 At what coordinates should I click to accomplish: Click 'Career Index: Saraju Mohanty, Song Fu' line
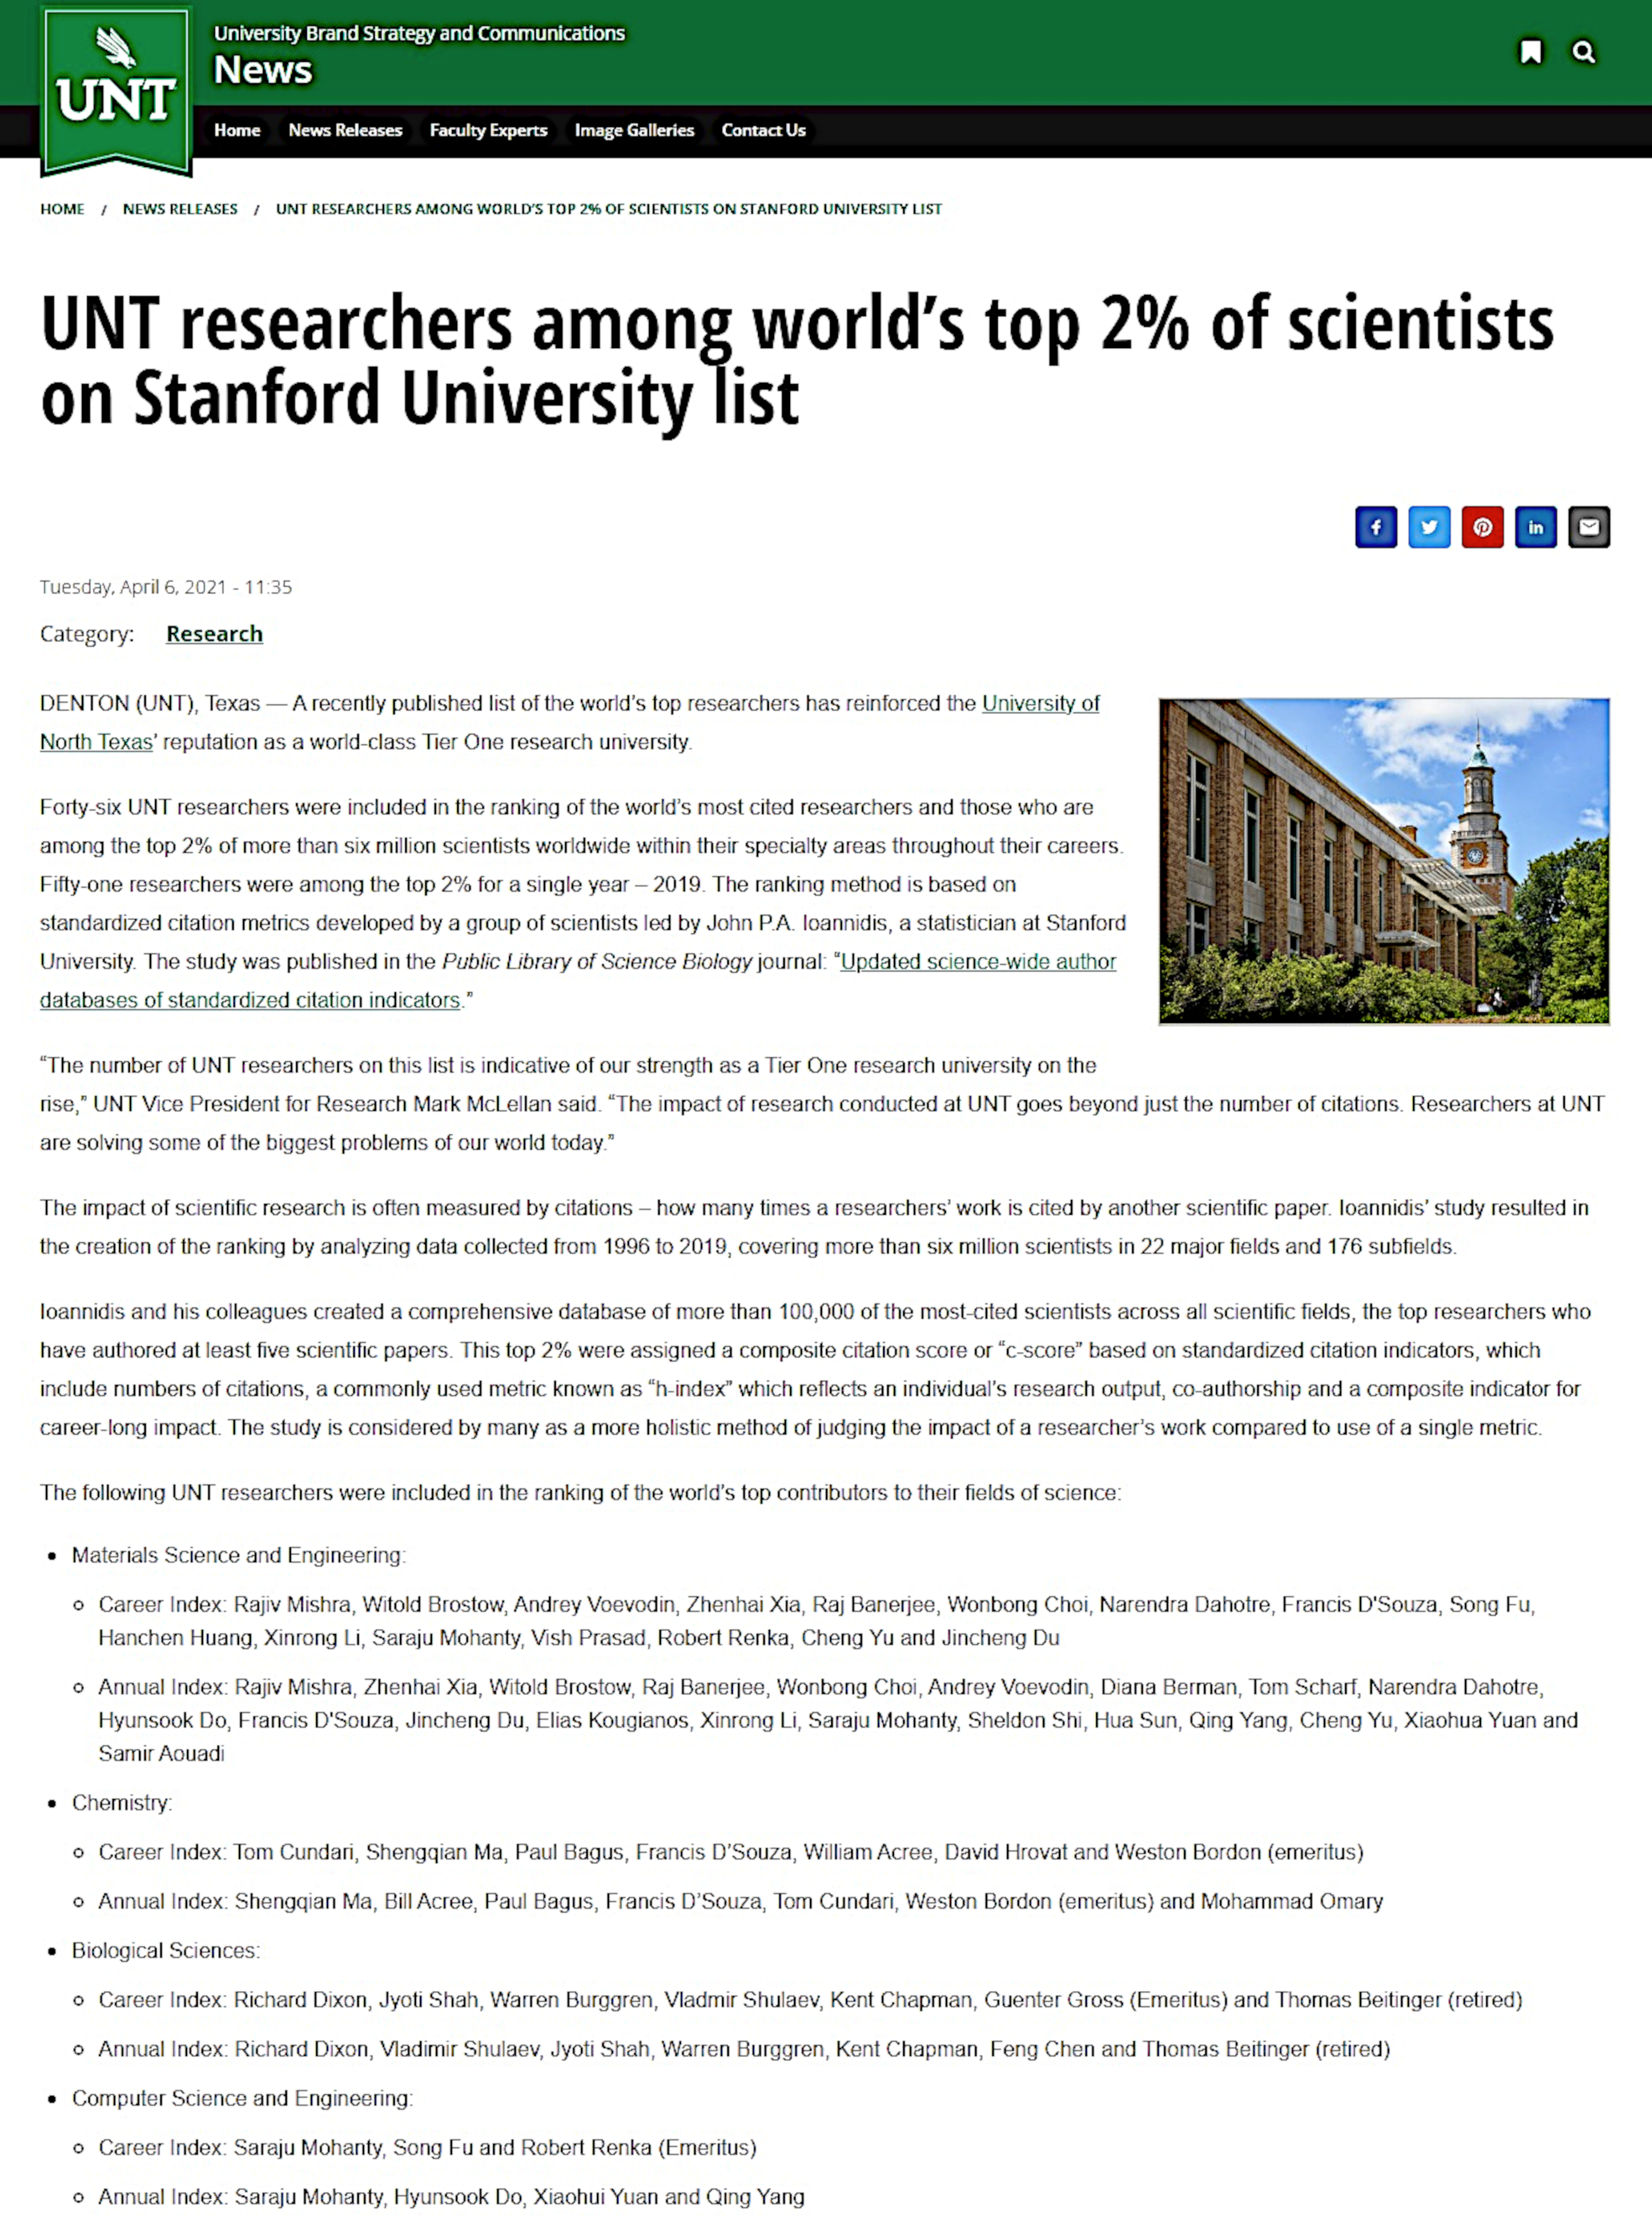(427, 2147)
